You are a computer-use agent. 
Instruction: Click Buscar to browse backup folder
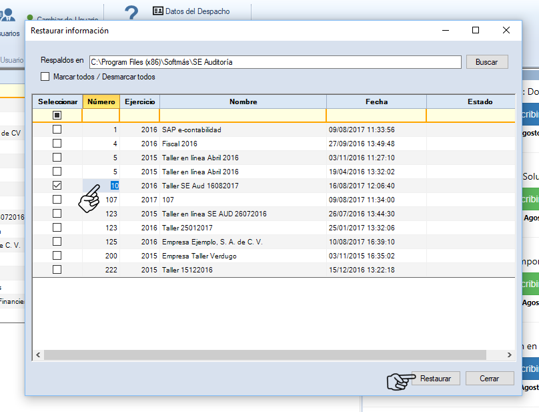pyautogui.click(x=486, y=62)
